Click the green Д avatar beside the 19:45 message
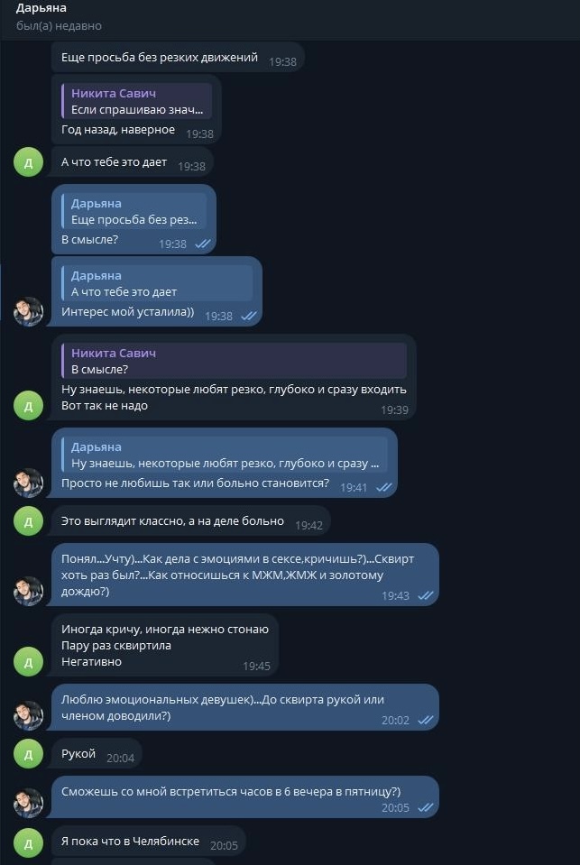This screenshot has width=580, height=865. (28, 661)
